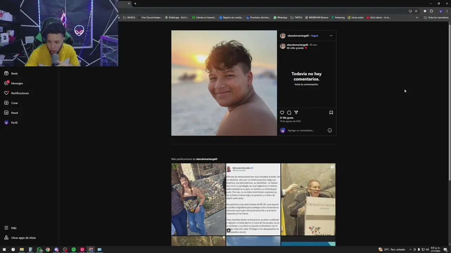Open Calorías en Hacend... bookmark
This screenshot has height=253, width=451.
pos(204,18)
